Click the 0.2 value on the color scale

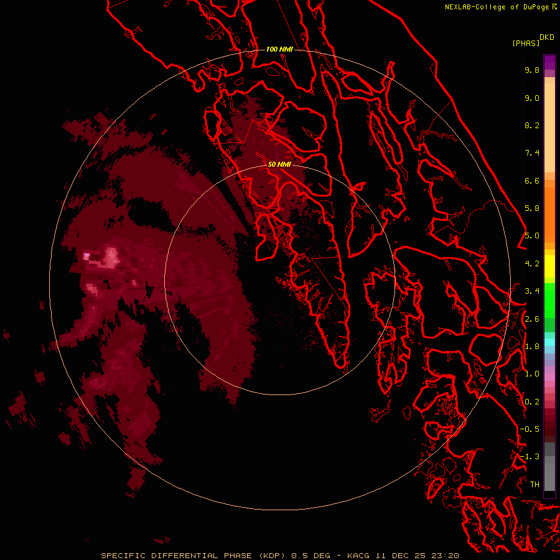(x=532, y=402)
